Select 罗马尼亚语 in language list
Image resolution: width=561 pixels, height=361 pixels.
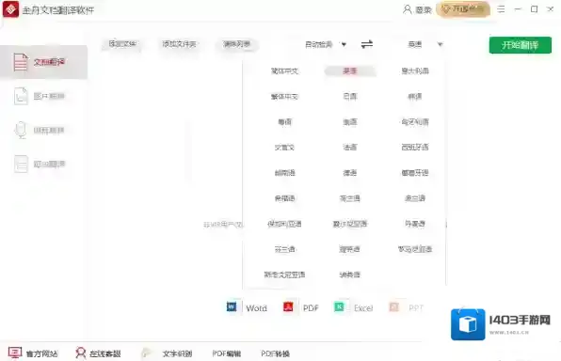[x=415, y=249]
